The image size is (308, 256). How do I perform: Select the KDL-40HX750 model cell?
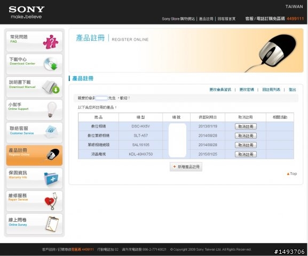(140, 154)
